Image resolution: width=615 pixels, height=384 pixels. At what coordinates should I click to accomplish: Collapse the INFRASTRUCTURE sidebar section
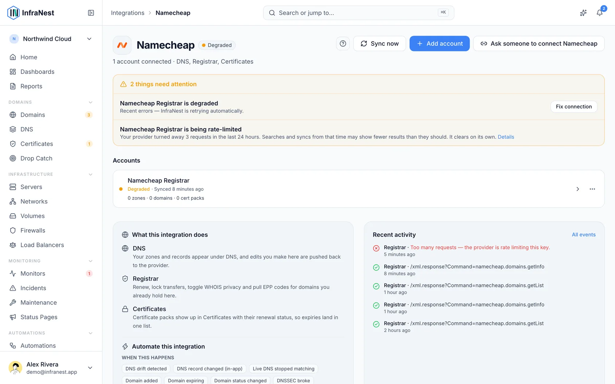(x=90, y=174)
